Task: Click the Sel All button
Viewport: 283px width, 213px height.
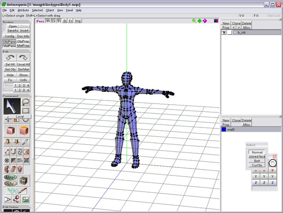Action: tap(9, 64)
